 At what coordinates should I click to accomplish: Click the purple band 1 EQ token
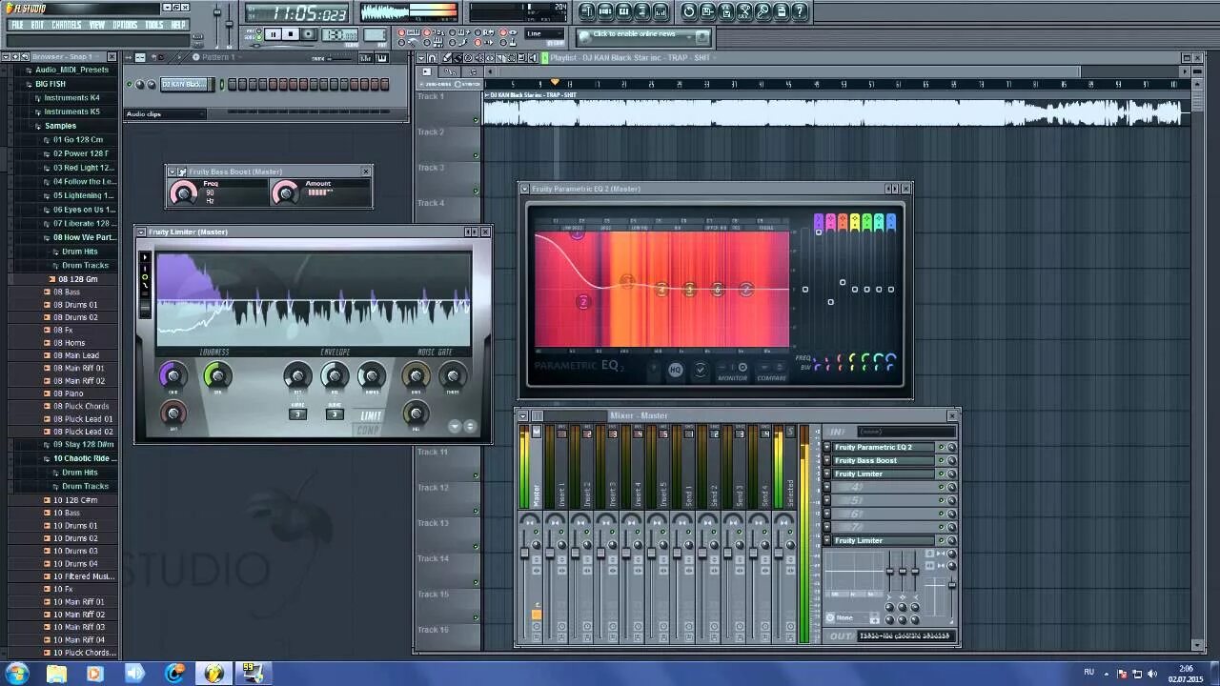tap(818, 222)
